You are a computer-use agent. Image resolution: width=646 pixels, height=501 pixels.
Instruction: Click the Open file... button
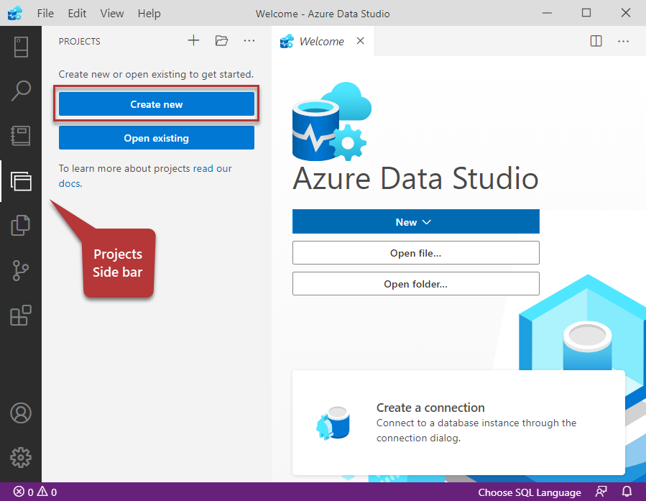416,252
